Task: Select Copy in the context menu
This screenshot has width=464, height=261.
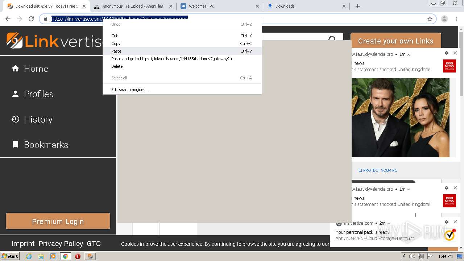Action: [182, 43]
